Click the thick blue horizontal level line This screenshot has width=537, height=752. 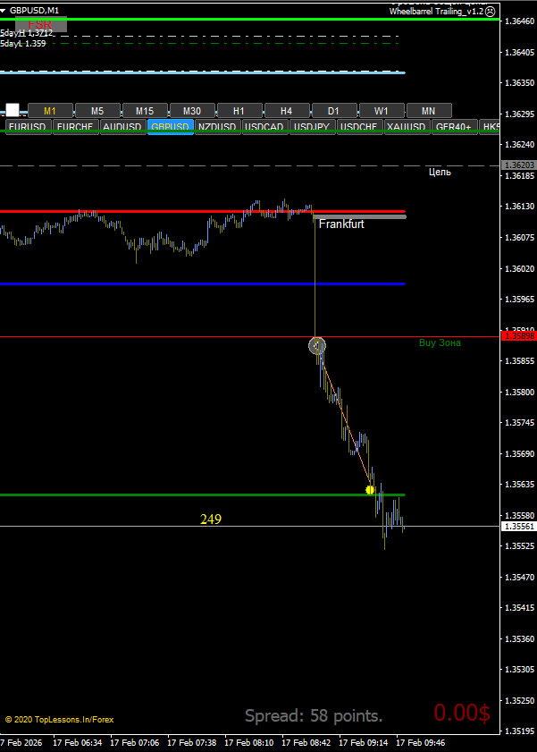(203, 284)
